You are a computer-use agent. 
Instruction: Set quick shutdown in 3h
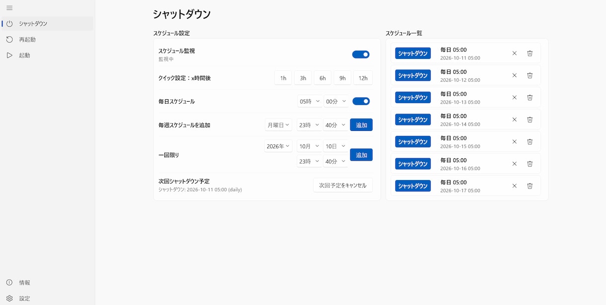[303, 78]
